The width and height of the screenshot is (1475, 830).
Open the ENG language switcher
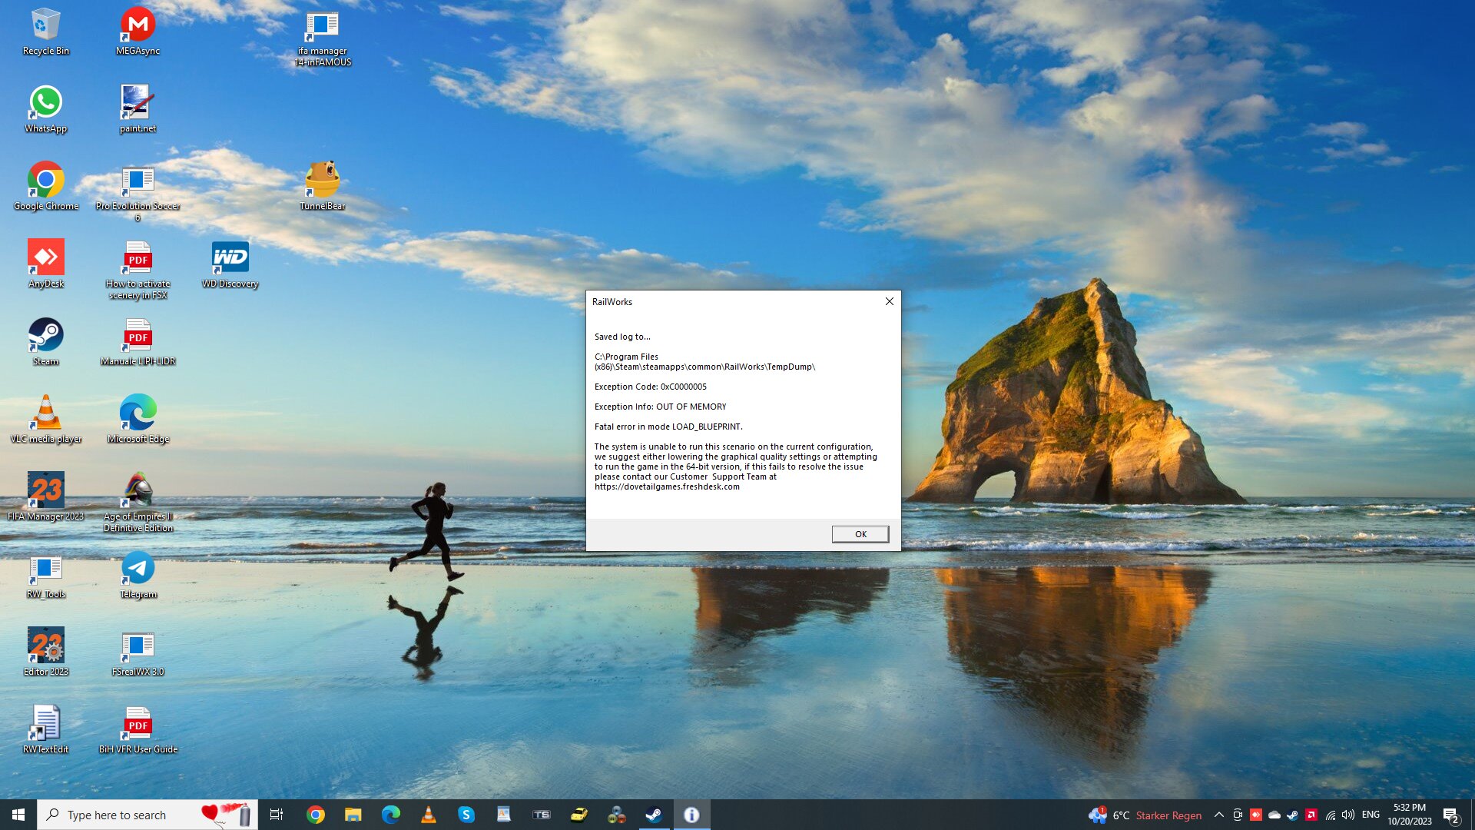tap(1371, 815)
